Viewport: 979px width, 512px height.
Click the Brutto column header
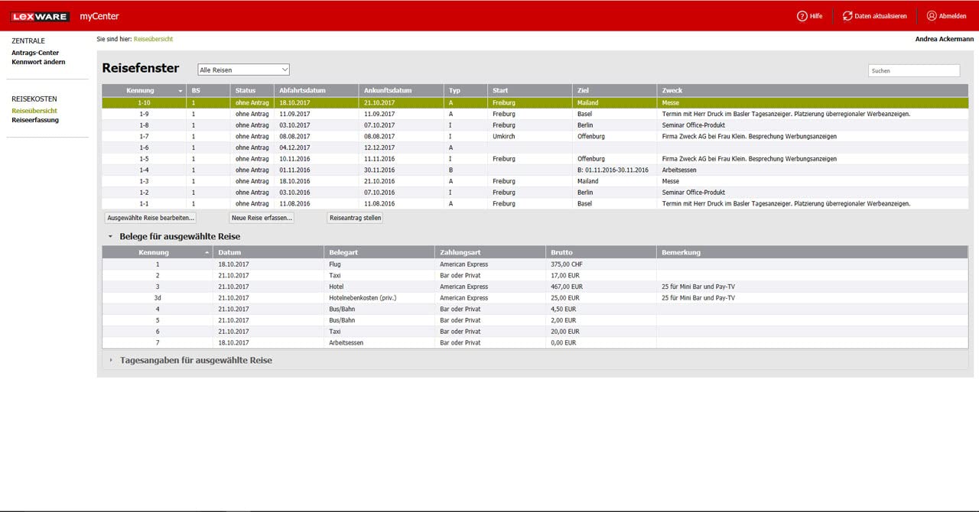[x=601, y=252]
